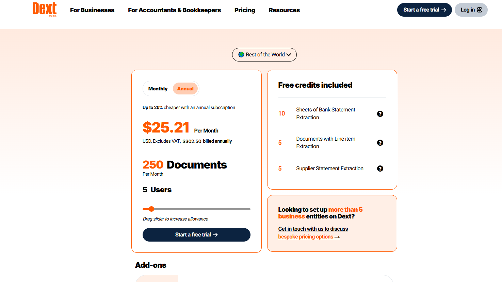Open For Businesses menu
The width and height of the screenshot is (502, 282).
click(92, 10)
